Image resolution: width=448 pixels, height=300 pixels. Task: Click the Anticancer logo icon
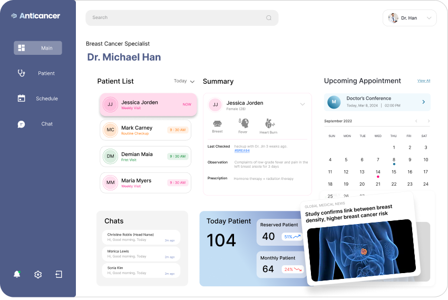click(x=14, y=16)
